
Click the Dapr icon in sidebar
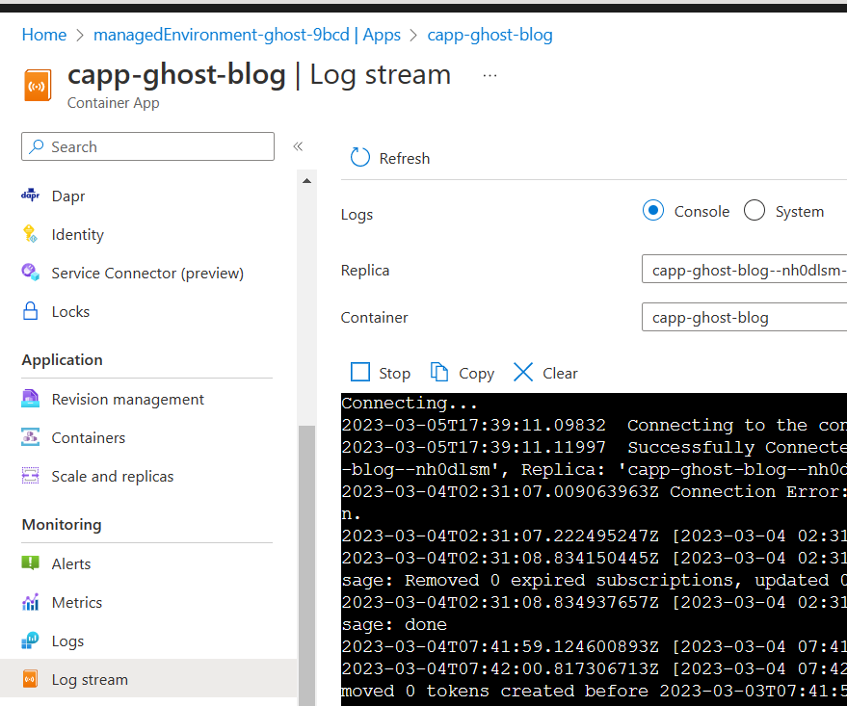click(x=30, y=196)
